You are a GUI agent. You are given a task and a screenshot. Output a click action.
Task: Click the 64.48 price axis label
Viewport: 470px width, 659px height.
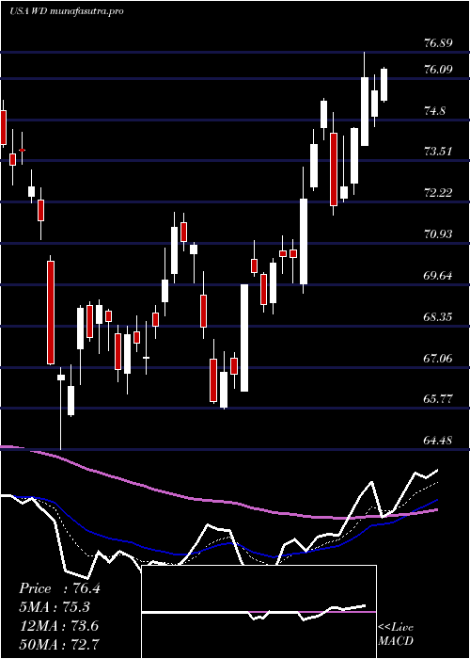click(x=438, y=440)
